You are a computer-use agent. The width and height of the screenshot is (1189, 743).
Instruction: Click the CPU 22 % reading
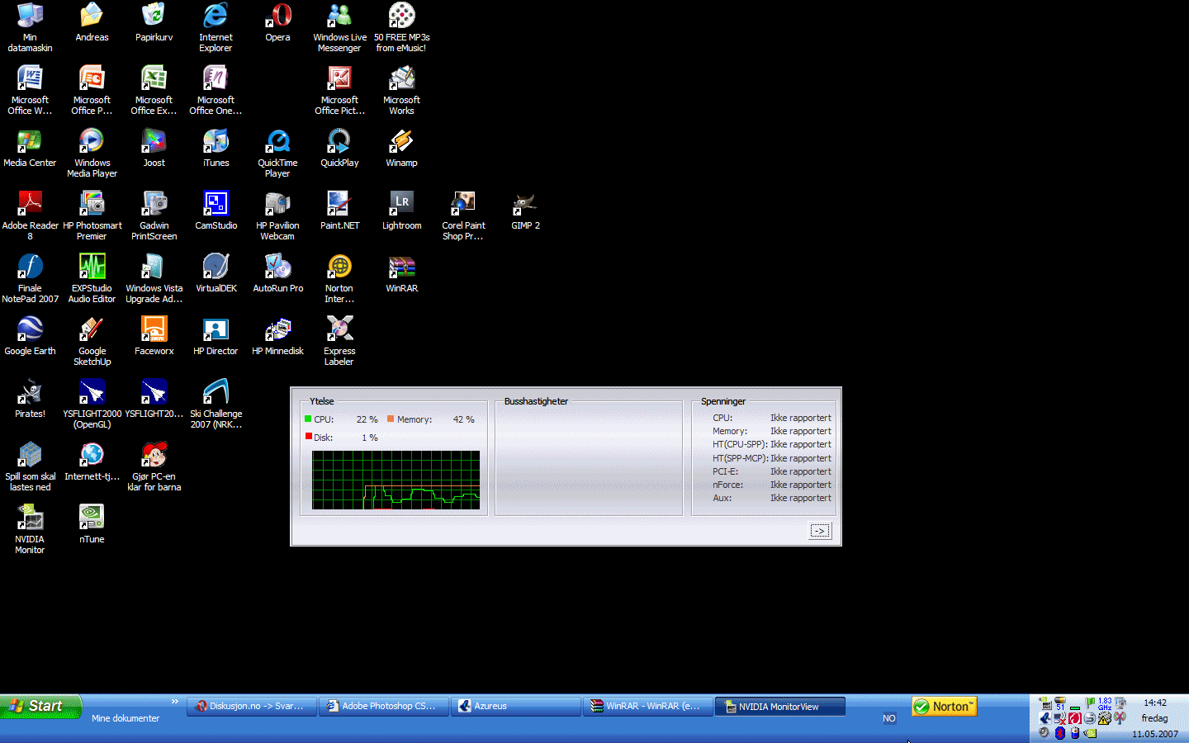341,419
